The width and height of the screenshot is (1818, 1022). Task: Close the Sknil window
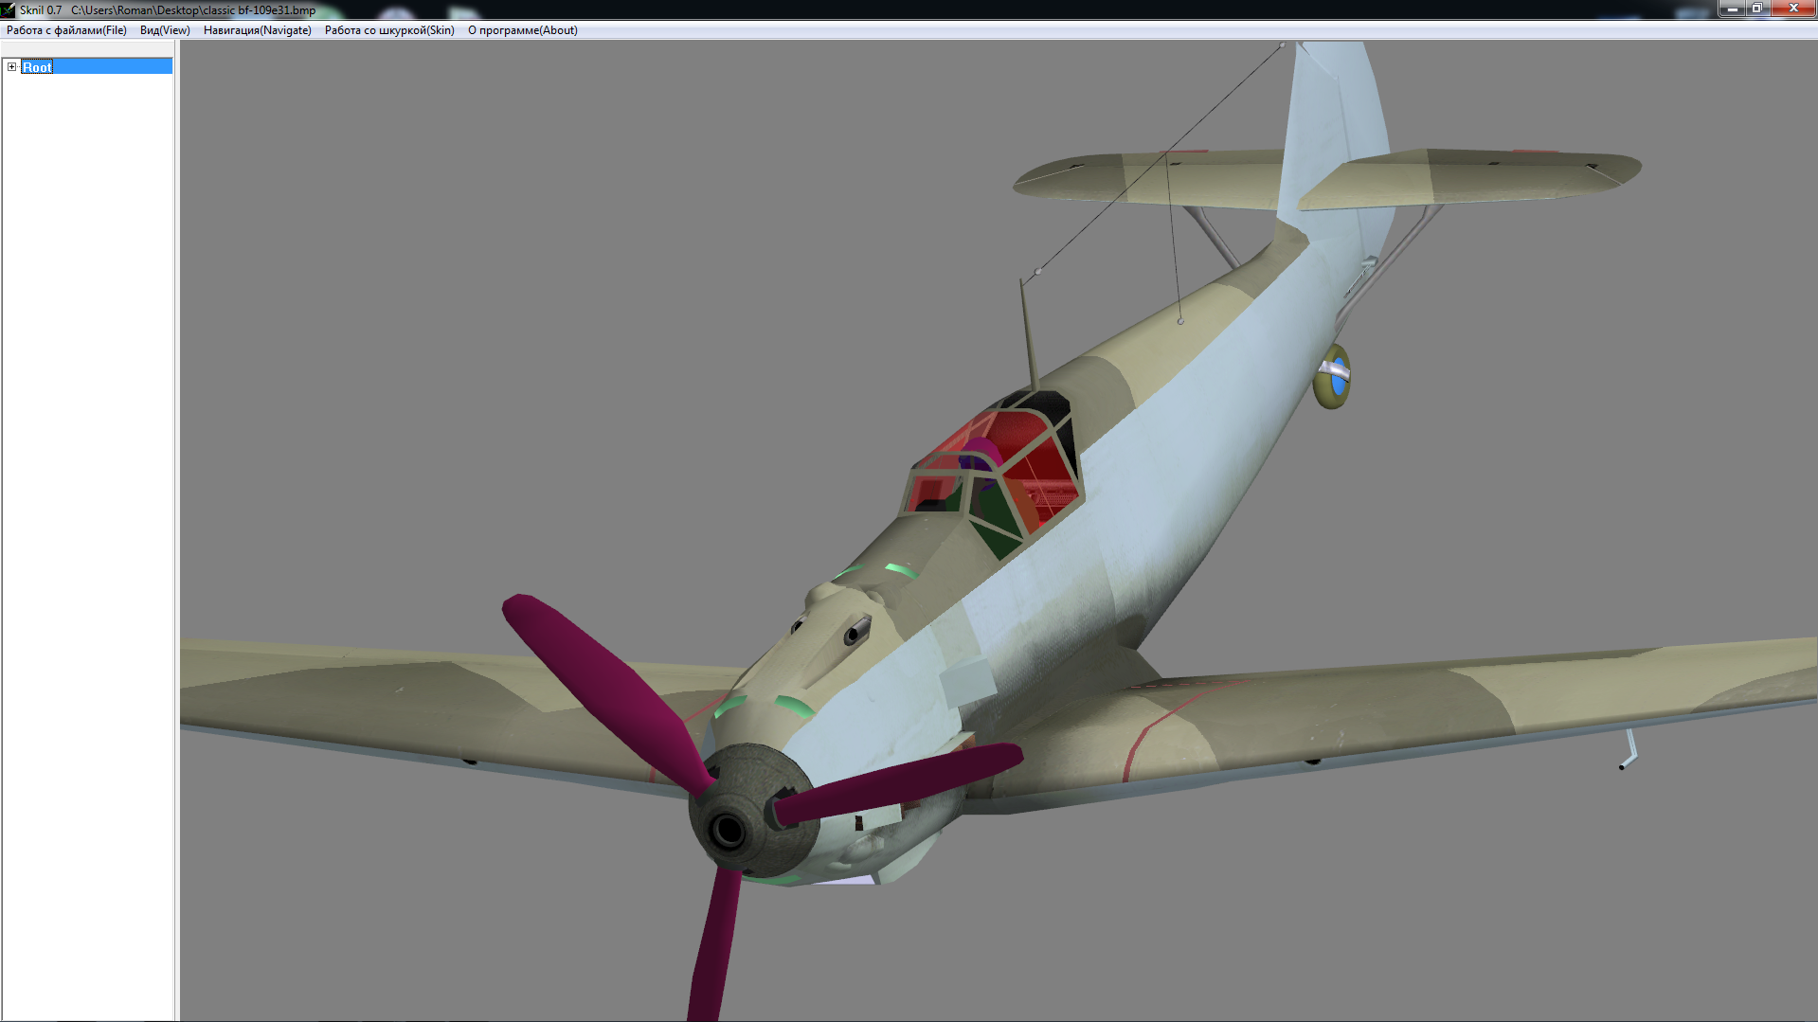(1792, 9)
